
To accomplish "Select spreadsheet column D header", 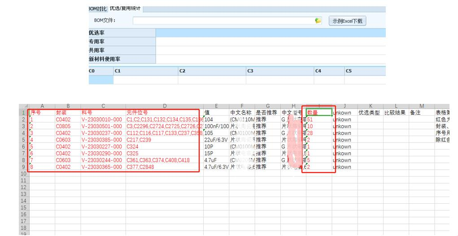I will (164, 106).
